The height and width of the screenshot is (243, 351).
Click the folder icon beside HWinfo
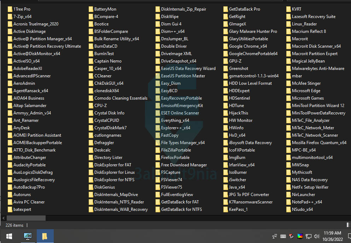pos(226,128)
